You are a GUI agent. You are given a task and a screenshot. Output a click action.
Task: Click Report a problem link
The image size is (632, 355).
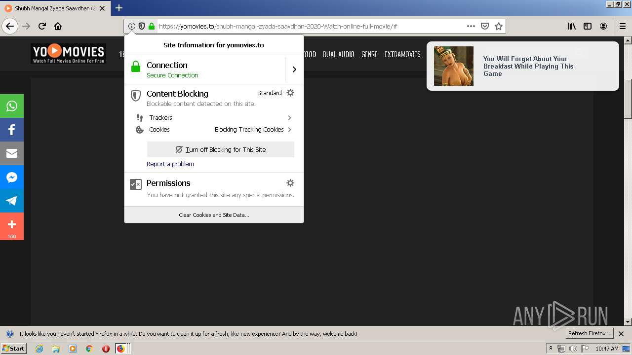point(170,164)
